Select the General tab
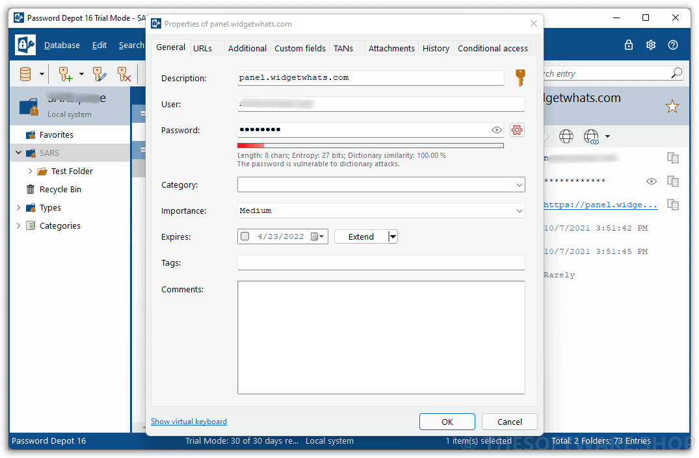 tap(171, 47)
